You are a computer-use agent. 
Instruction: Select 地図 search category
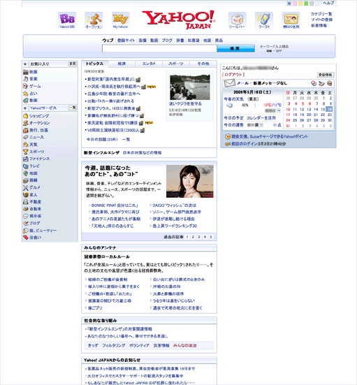(207, 41)
